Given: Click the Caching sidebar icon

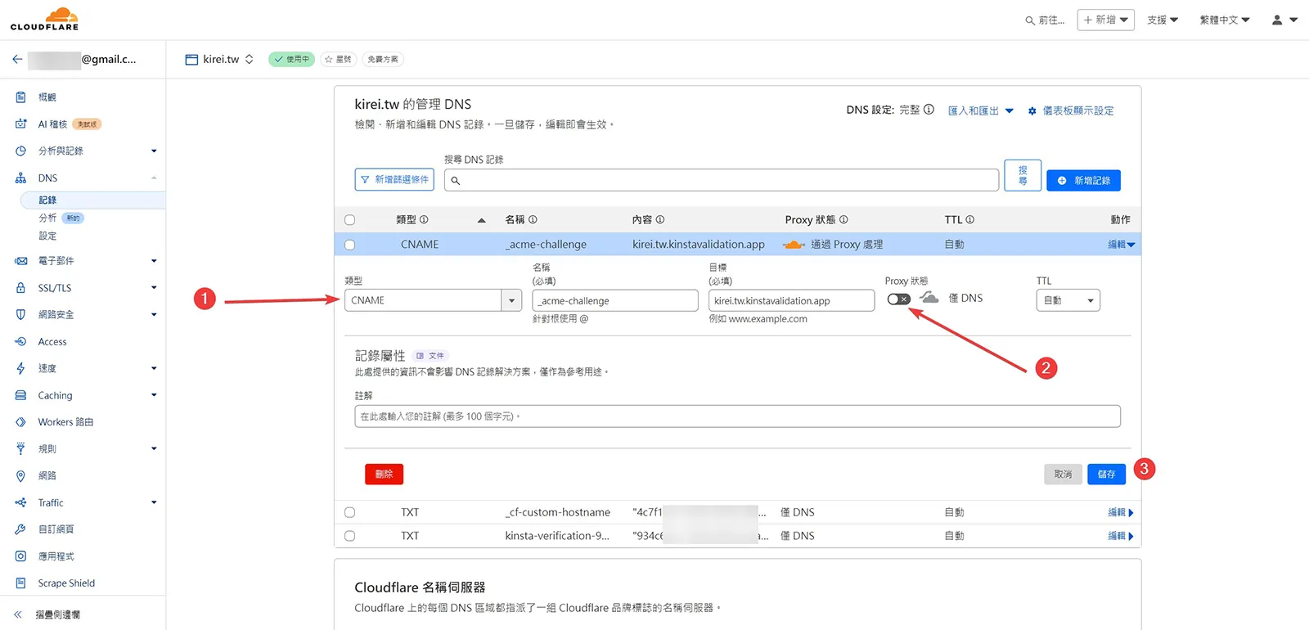Looking at the screenshot, I should 20,395.
